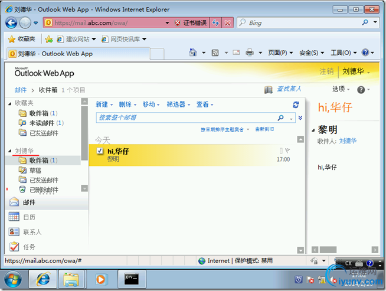Select the Mail module in navigation pane
This screenshot has width=386, height=291.
point(47,202)
